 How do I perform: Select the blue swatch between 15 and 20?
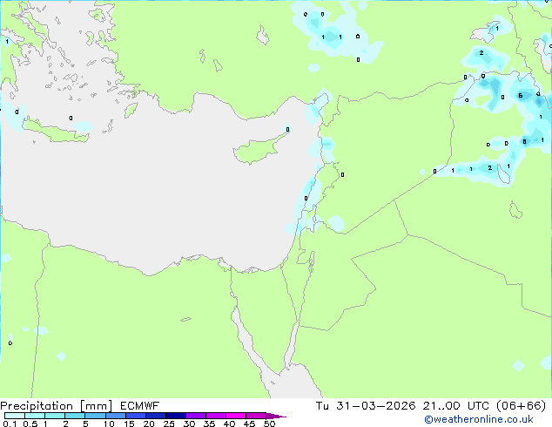[136, 416]
